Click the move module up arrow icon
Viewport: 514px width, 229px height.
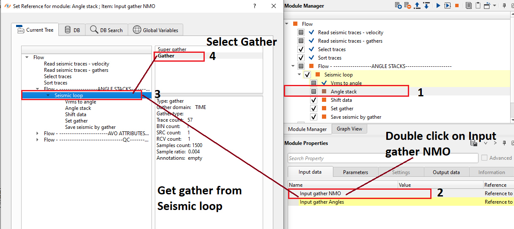pos(417,5)
